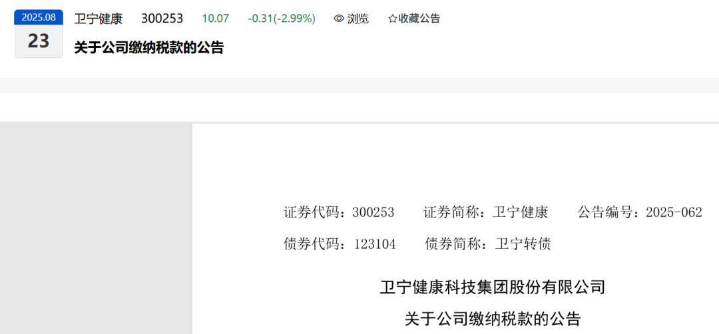Click the eye icon next to 浏览

point(339,19)
